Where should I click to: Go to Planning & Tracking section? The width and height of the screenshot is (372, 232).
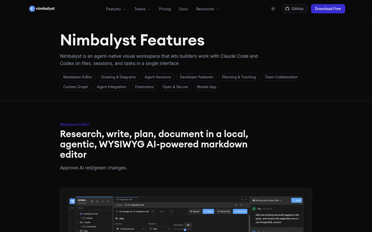(239, 77)
